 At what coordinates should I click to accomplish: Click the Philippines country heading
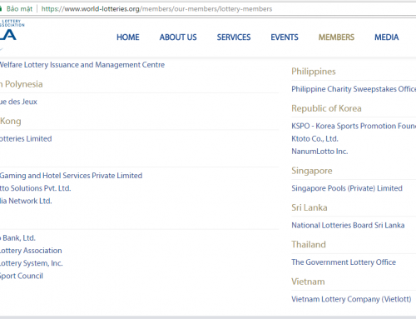pos(314,72)
